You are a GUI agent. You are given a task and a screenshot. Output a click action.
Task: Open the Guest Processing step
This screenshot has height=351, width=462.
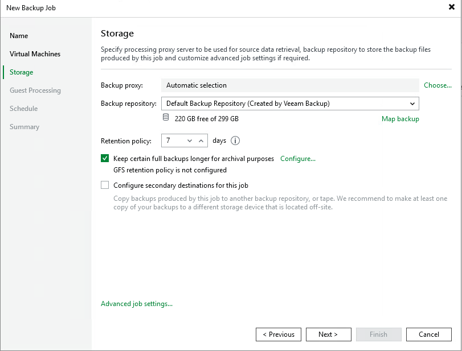35,90
